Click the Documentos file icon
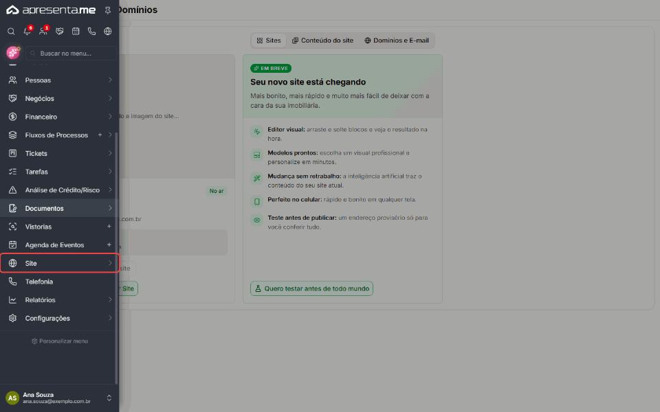660x412 pixels. (12, 208)
